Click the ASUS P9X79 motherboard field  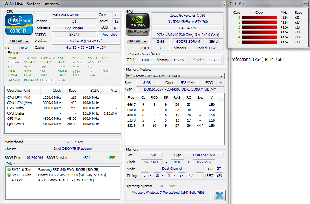click(x=73, y=142)
